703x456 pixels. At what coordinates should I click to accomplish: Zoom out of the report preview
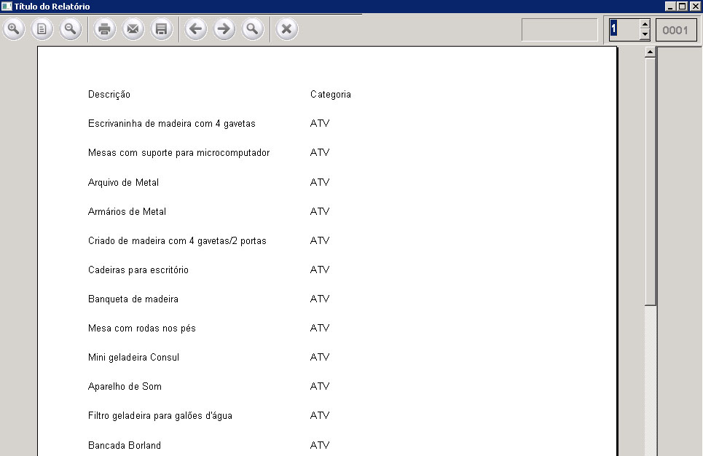71,30
